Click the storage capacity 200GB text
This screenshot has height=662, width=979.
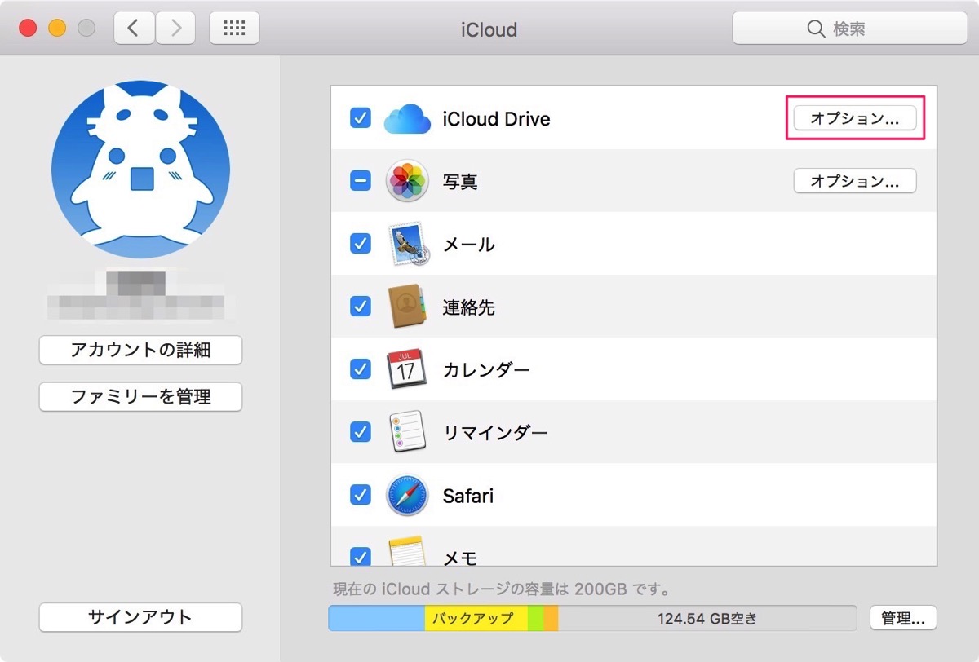(502, 588)
